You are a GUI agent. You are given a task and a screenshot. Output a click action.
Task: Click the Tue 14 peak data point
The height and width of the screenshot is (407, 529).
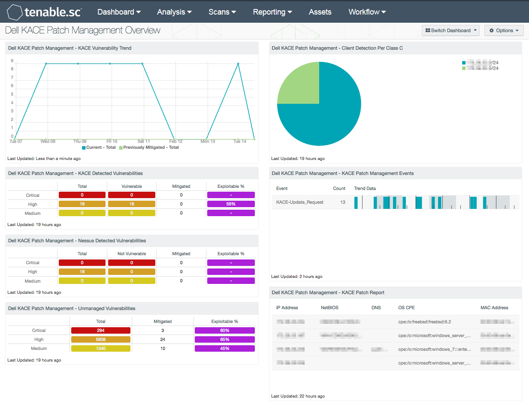pyautogui.click(x=238, y=63)
